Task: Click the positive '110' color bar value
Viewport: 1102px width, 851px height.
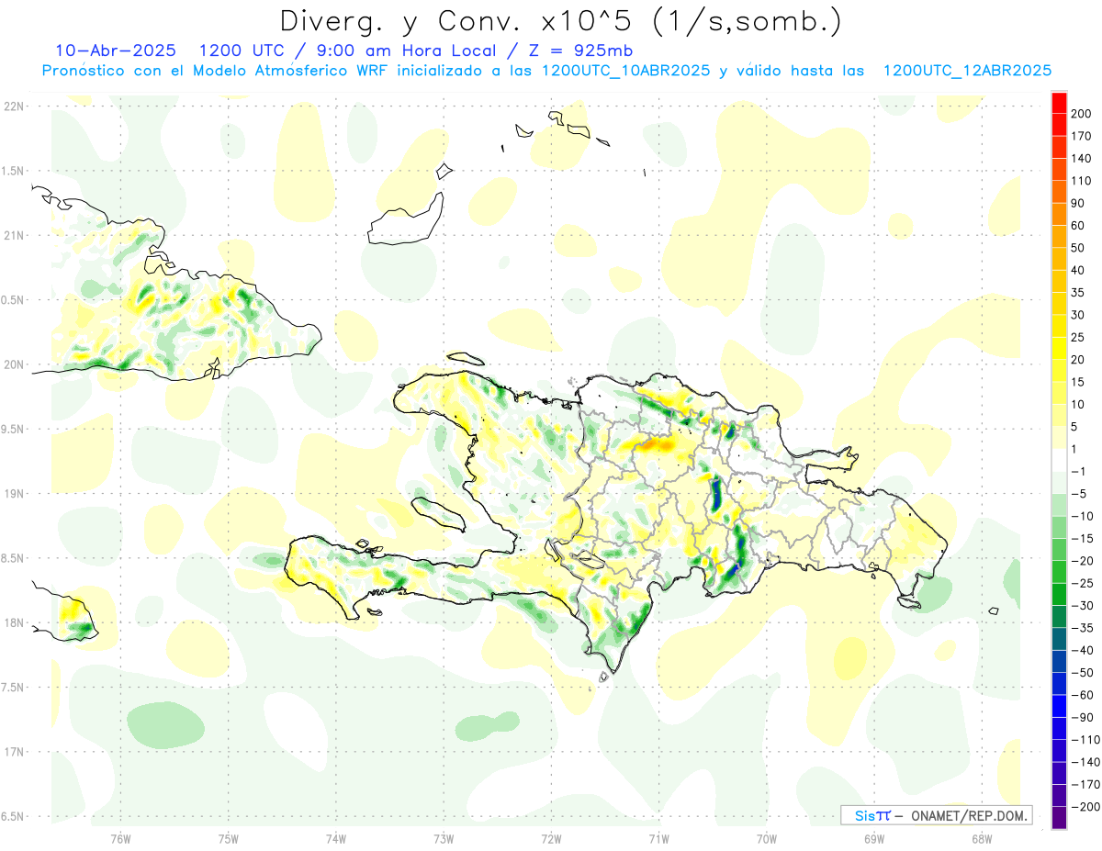Action: (x=1082, y=181)
